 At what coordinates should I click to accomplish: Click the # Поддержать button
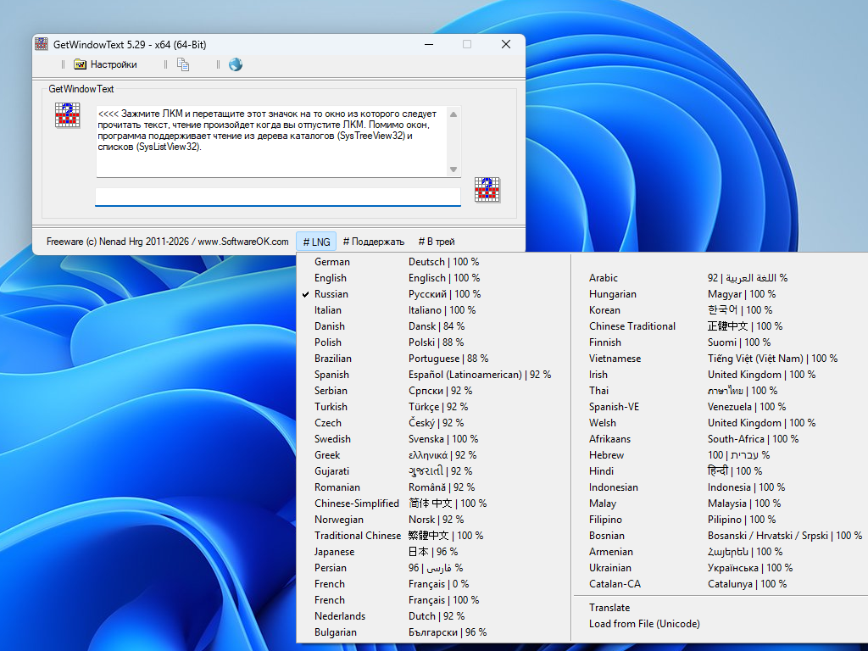coord(373,242)
